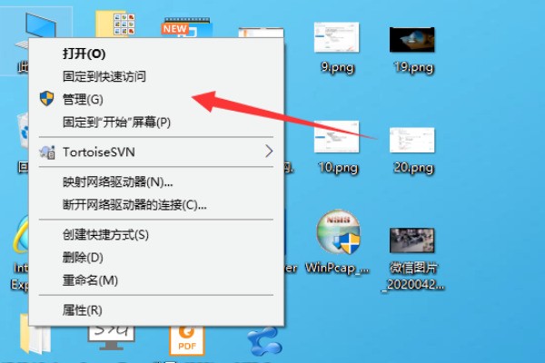Select the 9.png file thumbnail
The width and height of the screenshot is (545, 363).
tap(336, 37)
